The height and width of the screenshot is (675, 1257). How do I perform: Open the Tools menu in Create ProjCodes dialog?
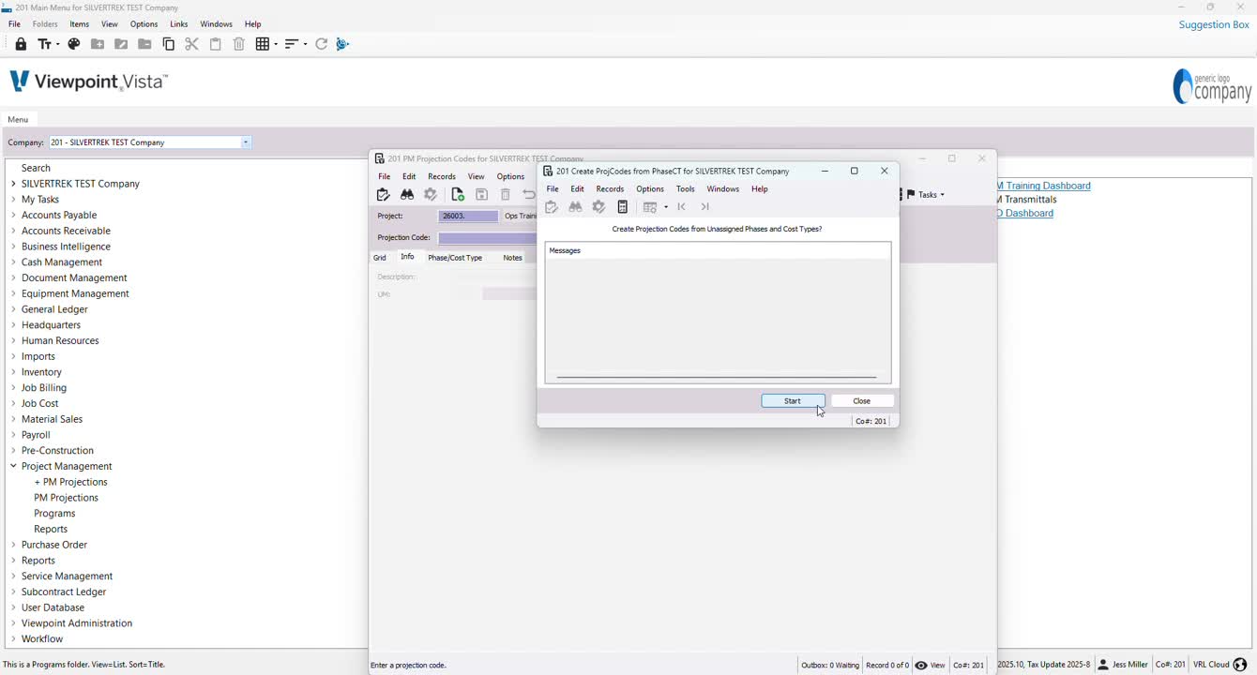click(x=686, y=189)
